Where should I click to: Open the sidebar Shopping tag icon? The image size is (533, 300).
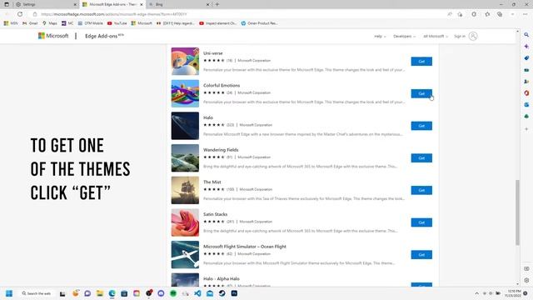pos(526,58)
